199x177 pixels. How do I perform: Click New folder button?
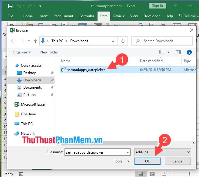[x=49, y=52]
